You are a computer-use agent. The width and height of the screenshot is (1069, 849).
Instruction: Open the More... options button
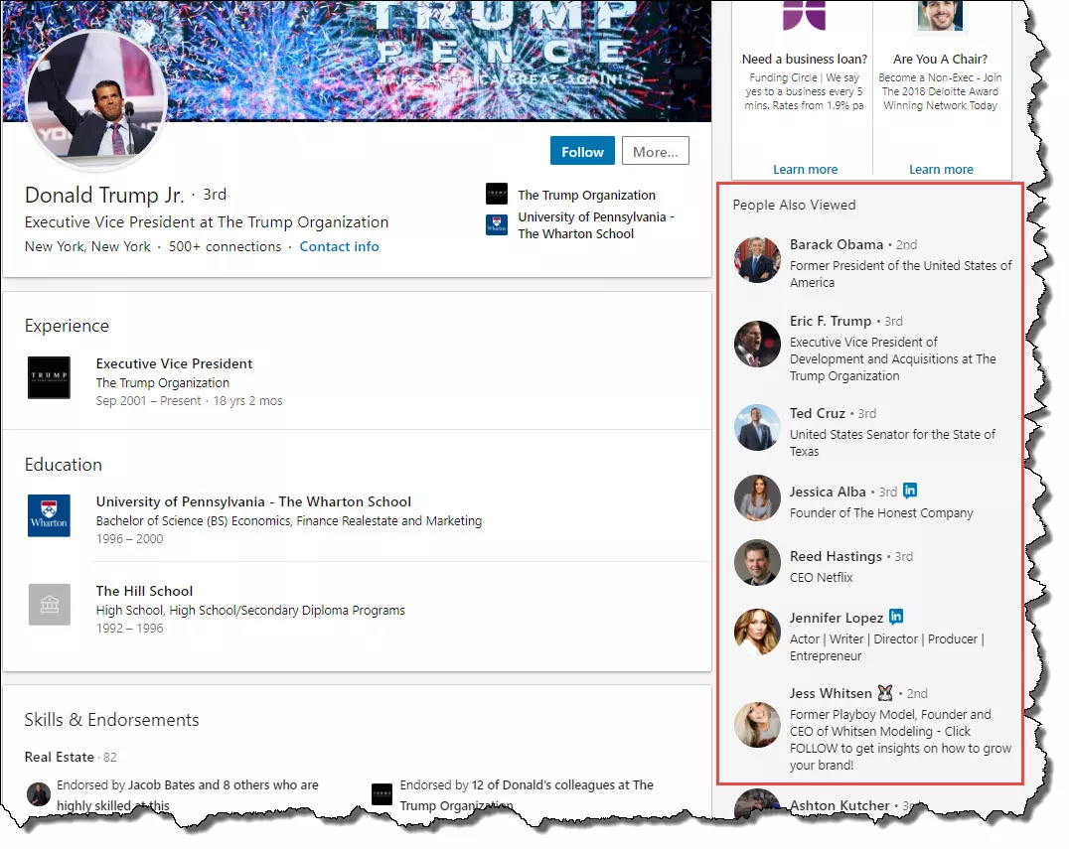pos(655,151)
